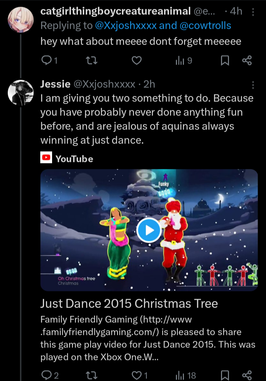266x381 pixels.
Task: Play the Just Dance video
Action: pyautogui.click(x=149, y=230)
